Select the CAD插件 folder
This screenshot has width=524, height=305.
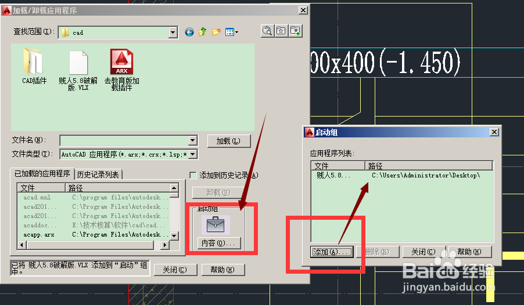[x=34, y=66]
